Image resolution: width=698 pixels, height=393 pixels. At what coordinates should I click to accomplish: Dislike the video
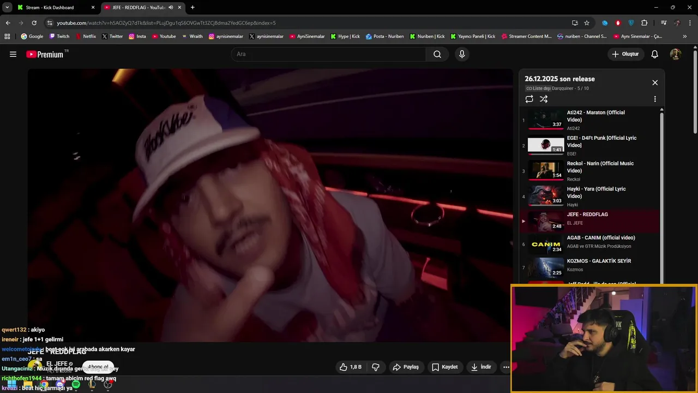376,367
